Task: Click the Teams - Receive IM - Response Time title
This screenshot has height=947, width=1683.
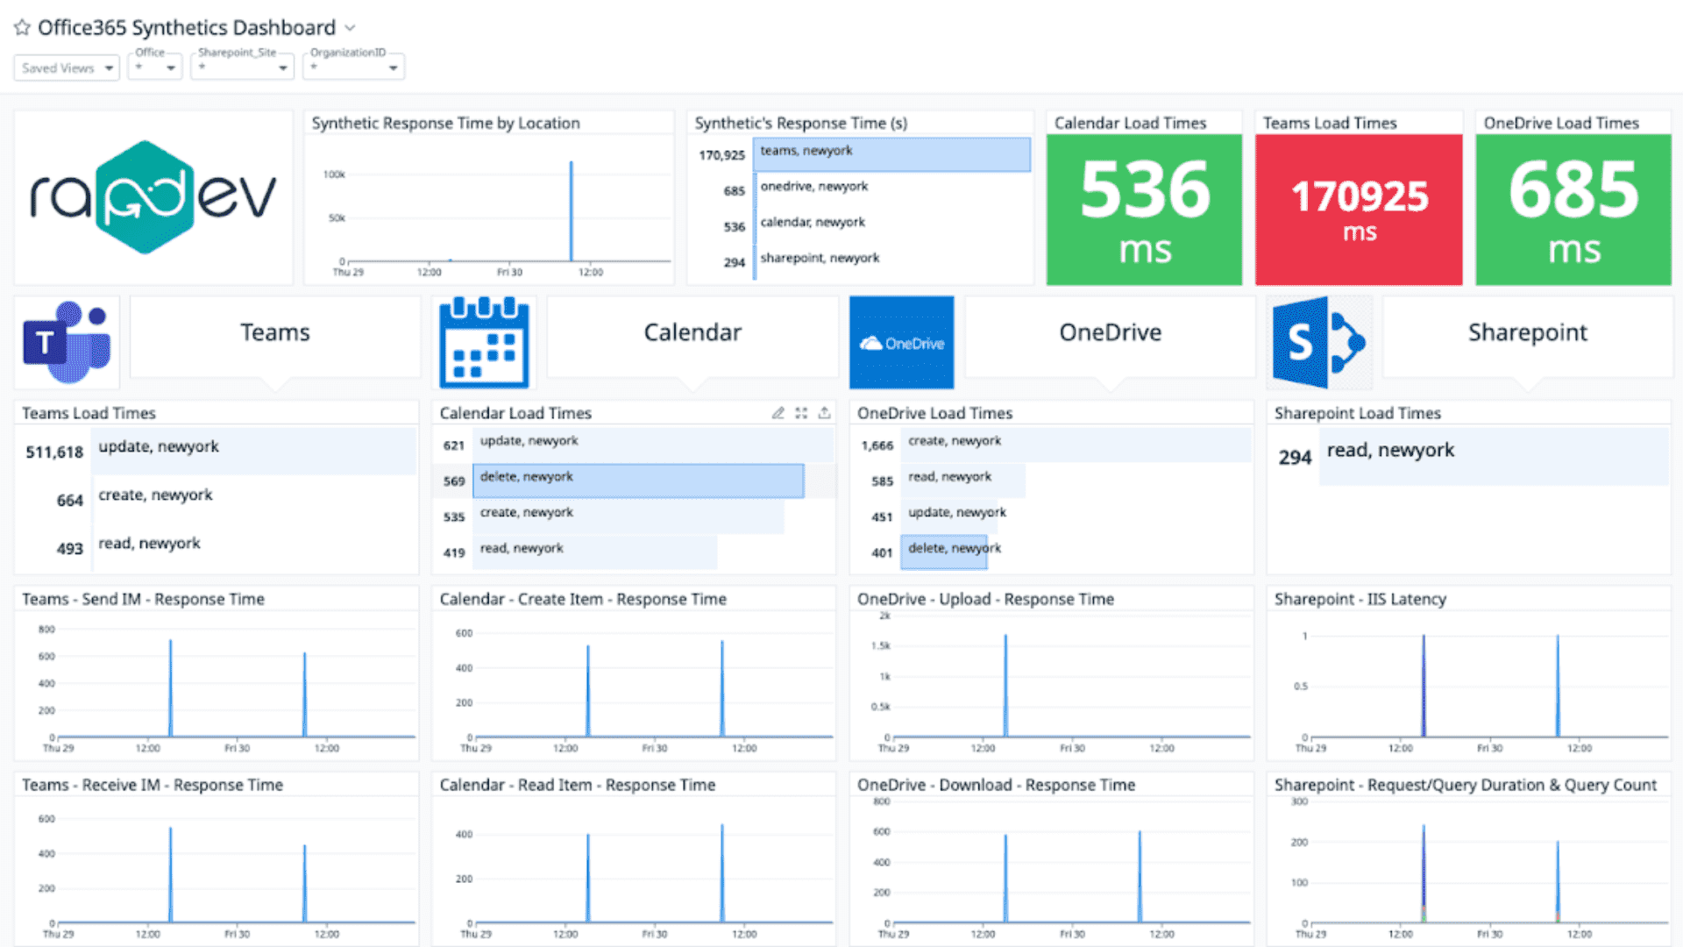Action: (153, 785)
